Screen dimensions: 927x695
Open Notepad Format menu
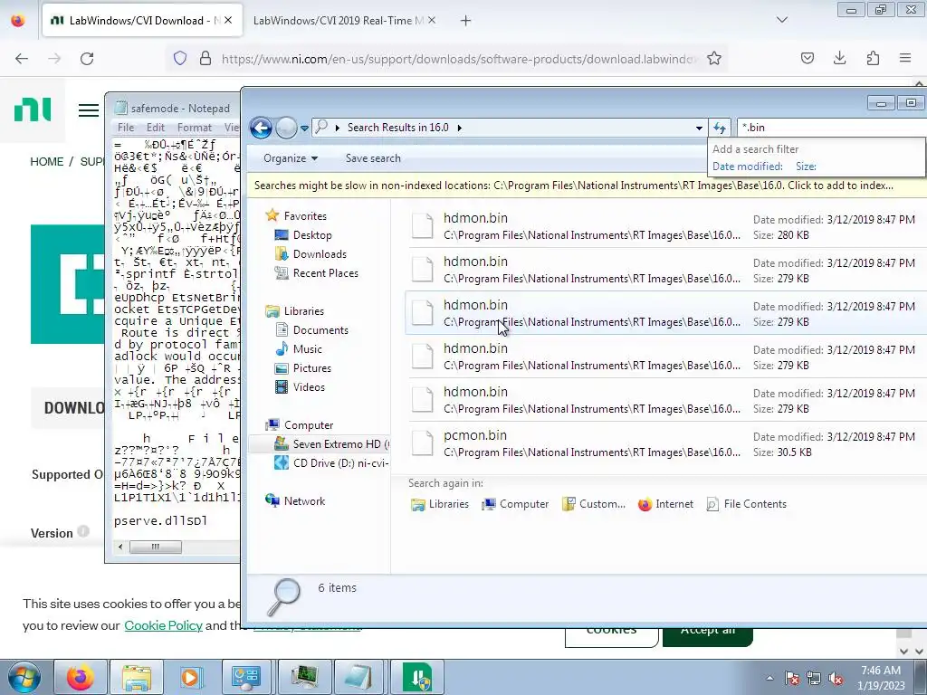point(195,128)
